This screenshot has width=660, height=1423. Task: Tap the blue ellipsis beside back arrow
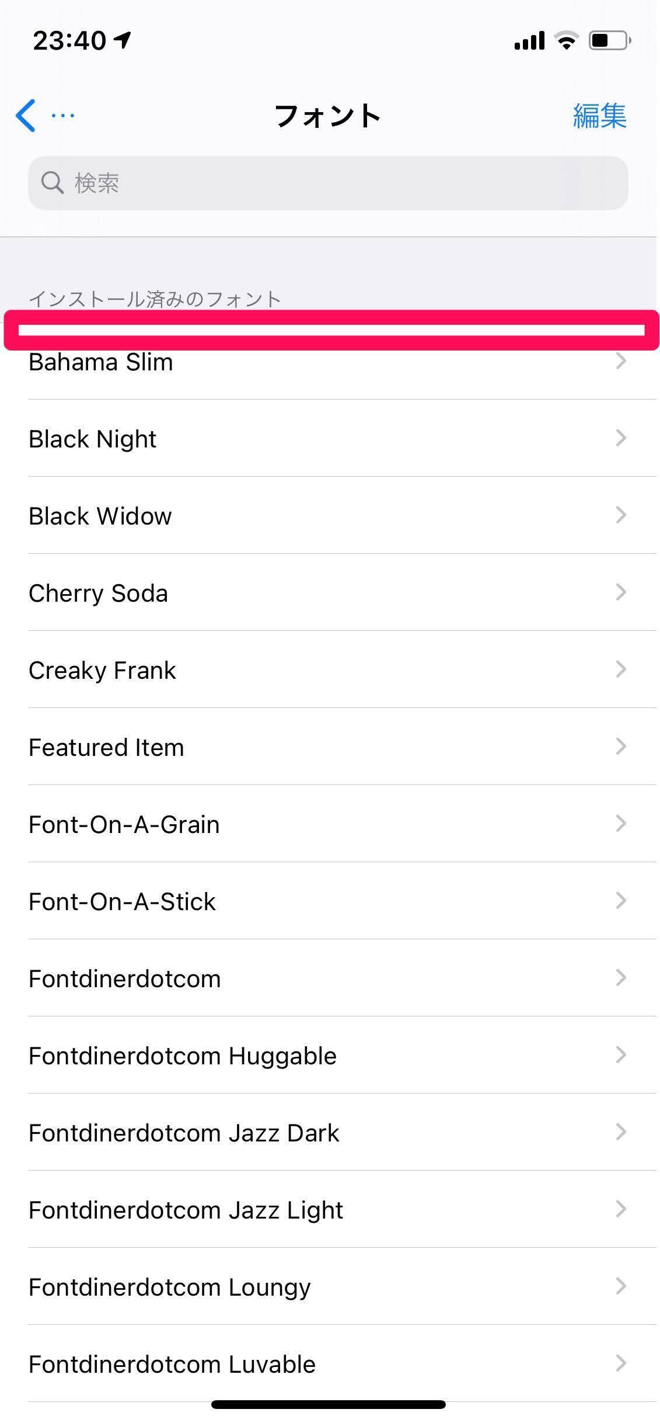pyautogui.click(x=62, y=116)
